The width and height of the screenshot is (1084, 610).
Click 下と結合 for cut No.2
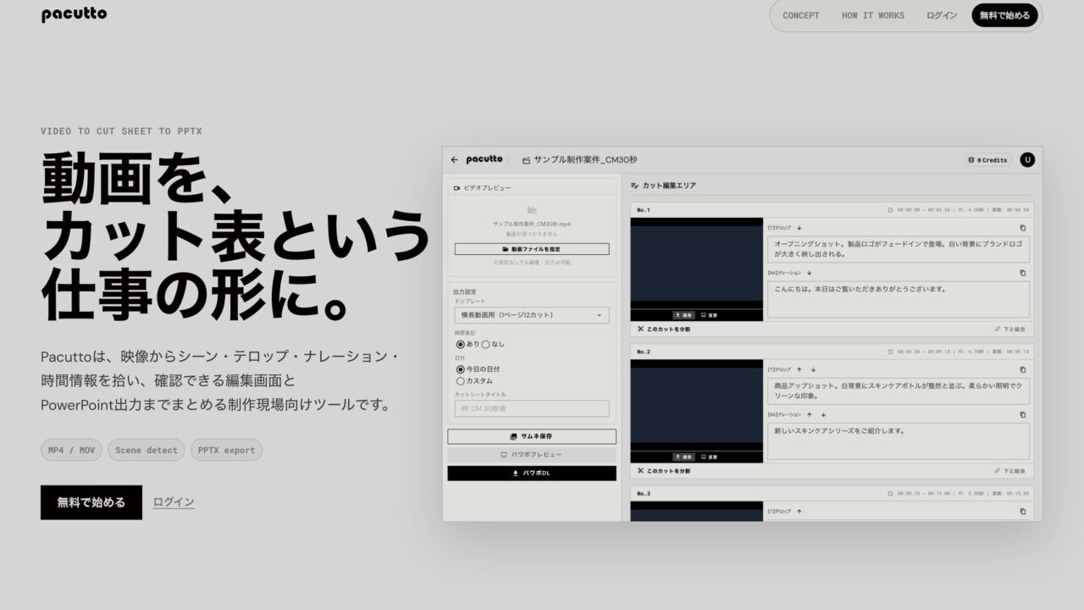click(1009, 470)
